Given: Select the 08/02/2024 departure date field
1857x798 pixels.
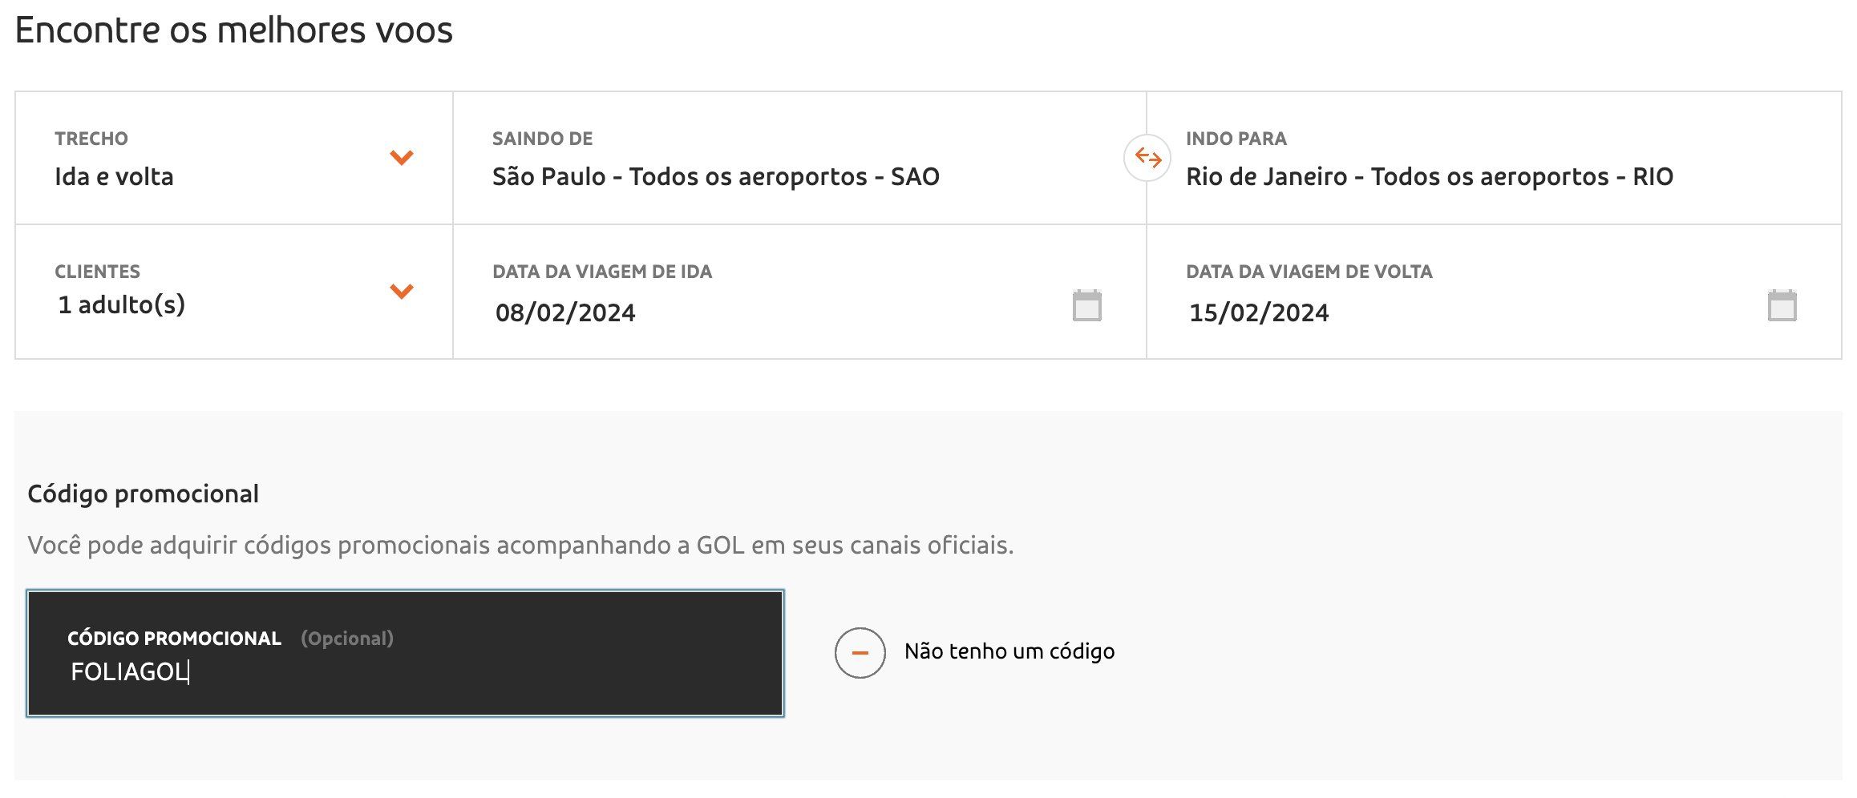Looking at the screenshot, I should point(799,292).
